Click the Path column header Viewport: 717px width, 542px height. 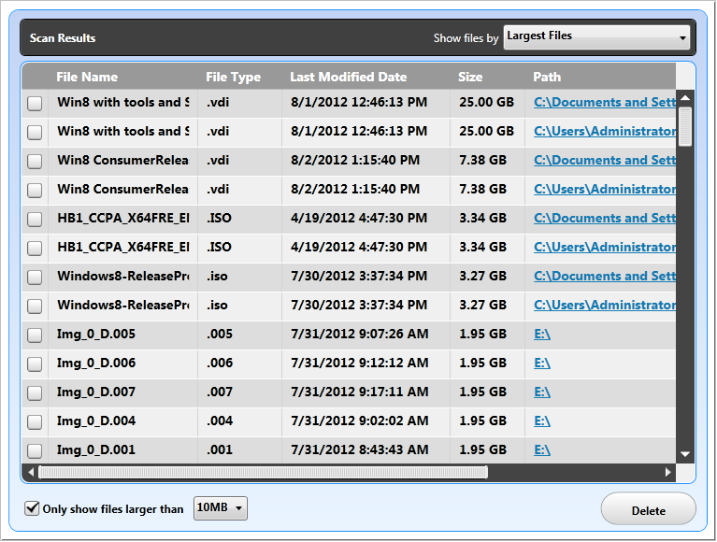click(x=547, y=77)
